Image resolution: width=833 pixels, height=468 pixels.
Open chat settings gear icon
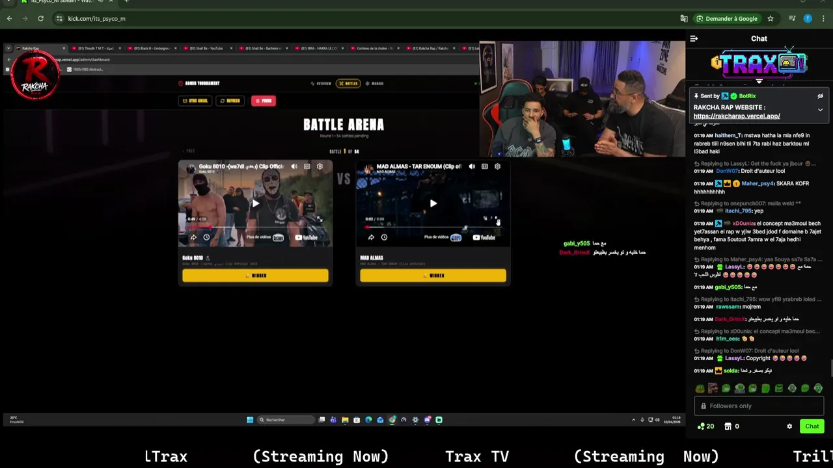[789, 426]
